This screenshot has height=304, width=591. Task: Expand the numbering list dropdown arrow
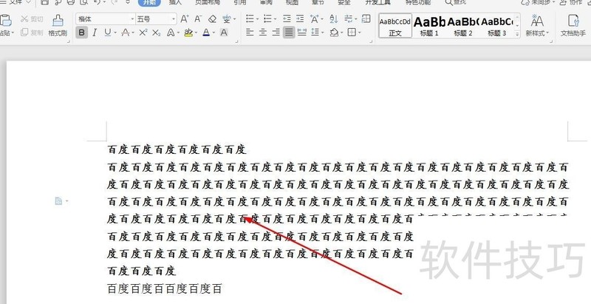click(x=275, y=18)
